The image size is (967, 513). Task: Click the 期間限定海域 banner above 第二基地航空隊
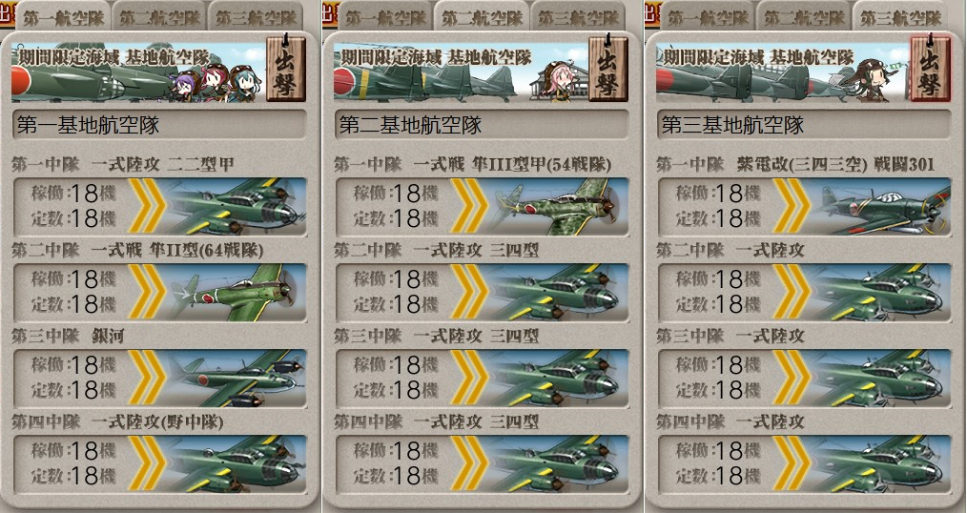tap(460, 72)
